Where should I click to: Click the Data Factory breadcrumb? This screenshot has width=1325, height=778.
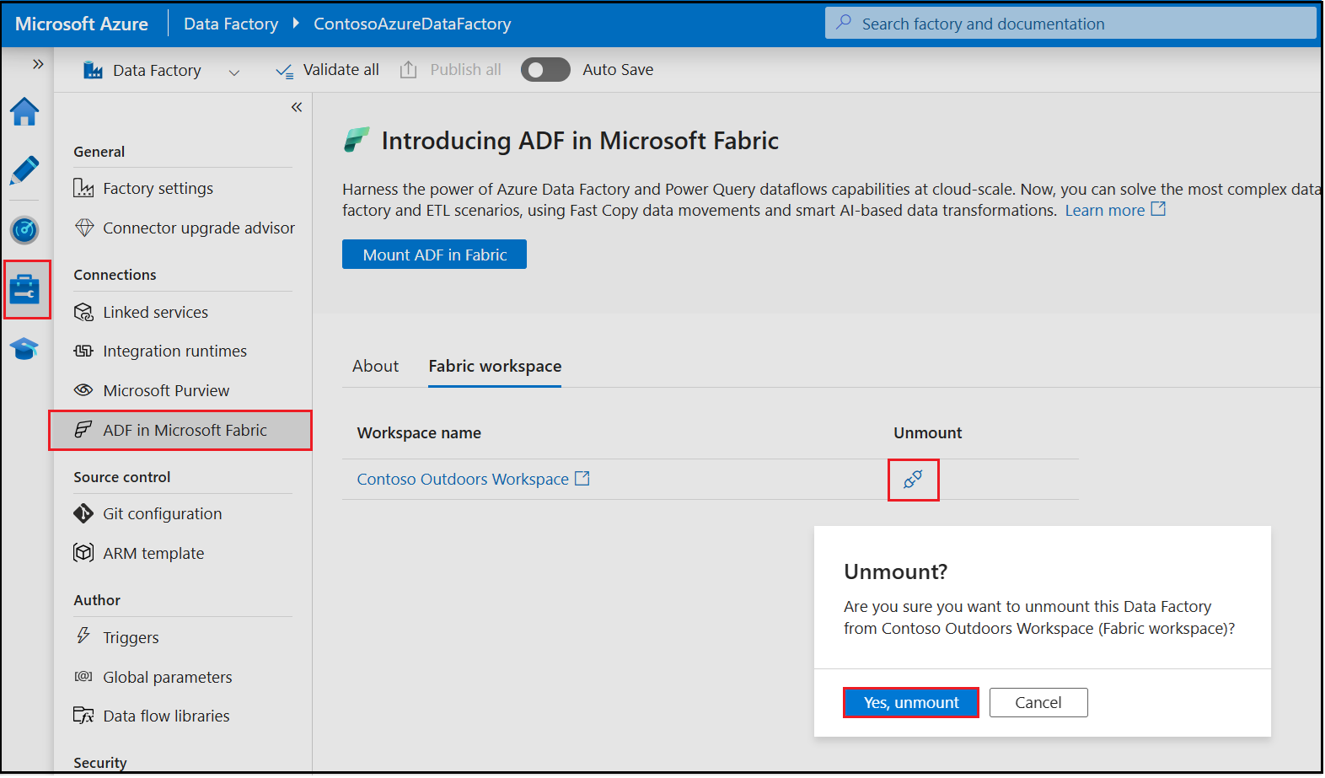pos(231,24)
